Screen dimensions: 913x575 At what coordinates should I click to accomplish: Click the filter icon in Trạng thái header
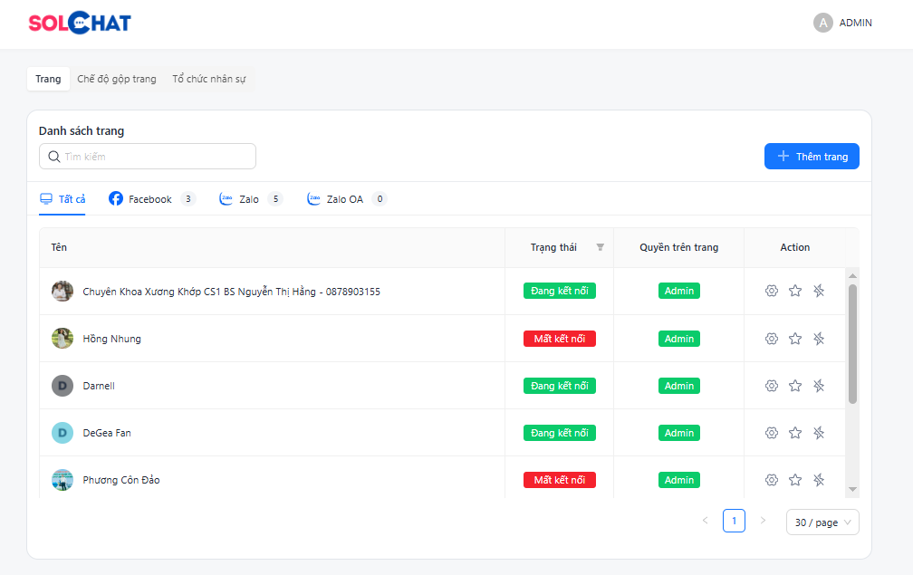click(x=600, y=247)
